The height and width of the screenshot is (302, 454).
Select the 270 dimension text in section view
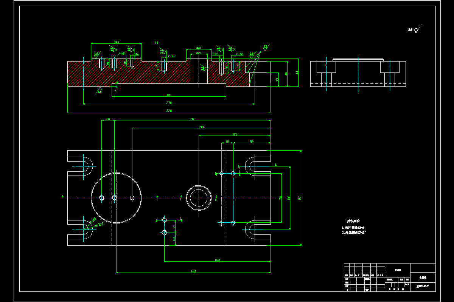[169, 103]
